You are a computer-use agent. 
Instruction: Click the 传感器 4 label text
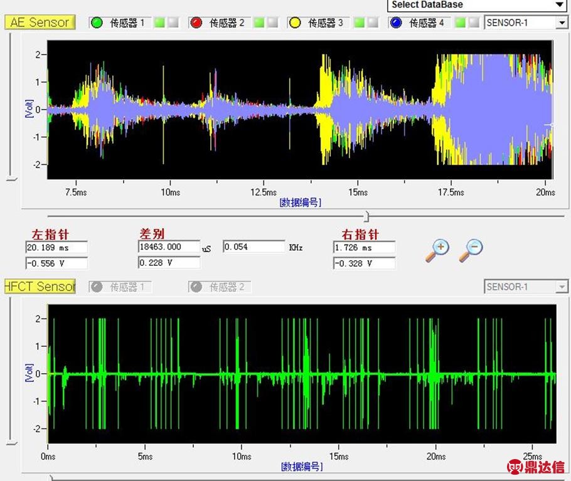click(427, 23)
